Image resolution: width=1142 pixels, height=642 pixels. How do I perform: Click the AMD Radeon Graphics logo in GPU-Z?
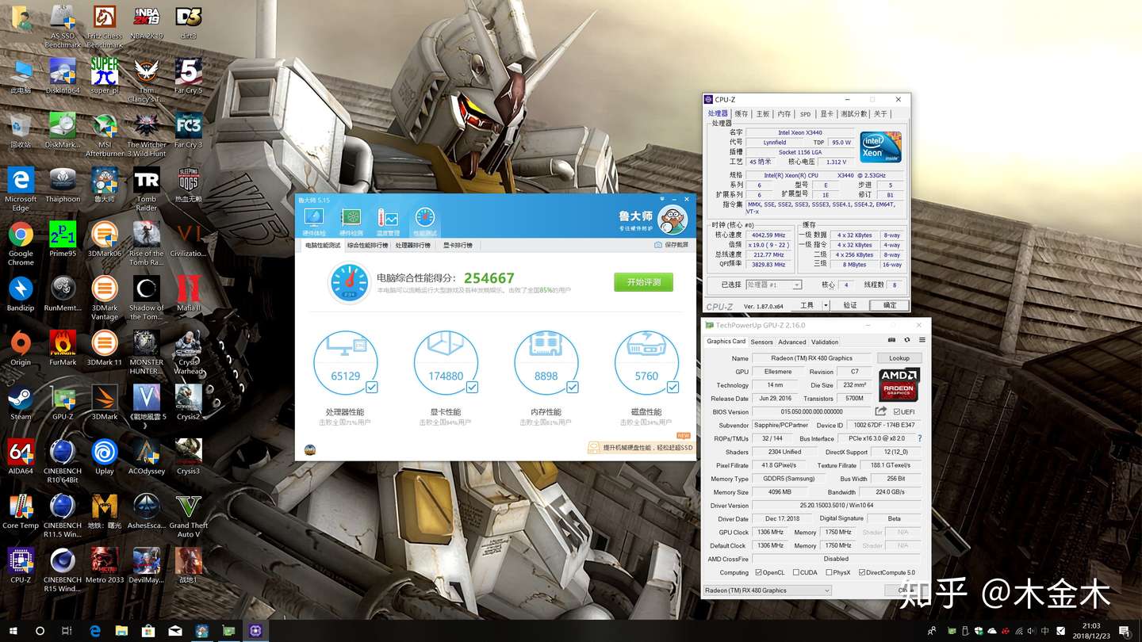click(x=899, y=385)
